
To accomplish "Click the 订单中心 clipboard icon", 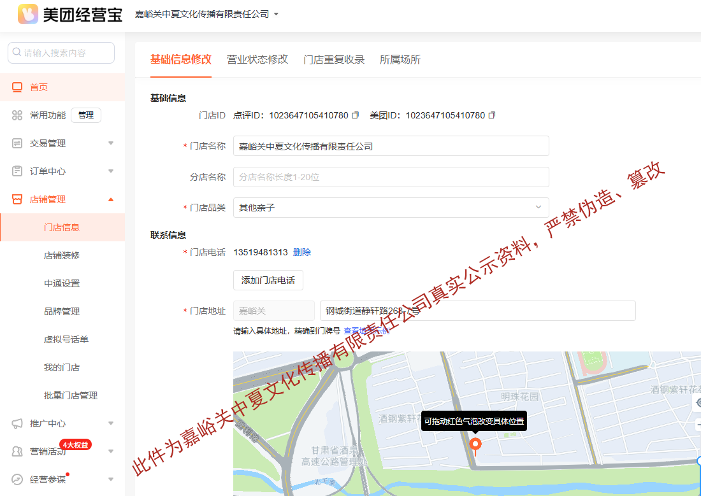I will [x=17, y=171].
